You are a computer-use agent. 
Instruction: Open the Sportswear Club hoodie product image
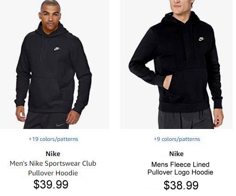click(x=54, y=64)
